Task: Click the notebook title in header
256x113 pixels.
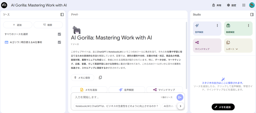Action: pos(39,5)
